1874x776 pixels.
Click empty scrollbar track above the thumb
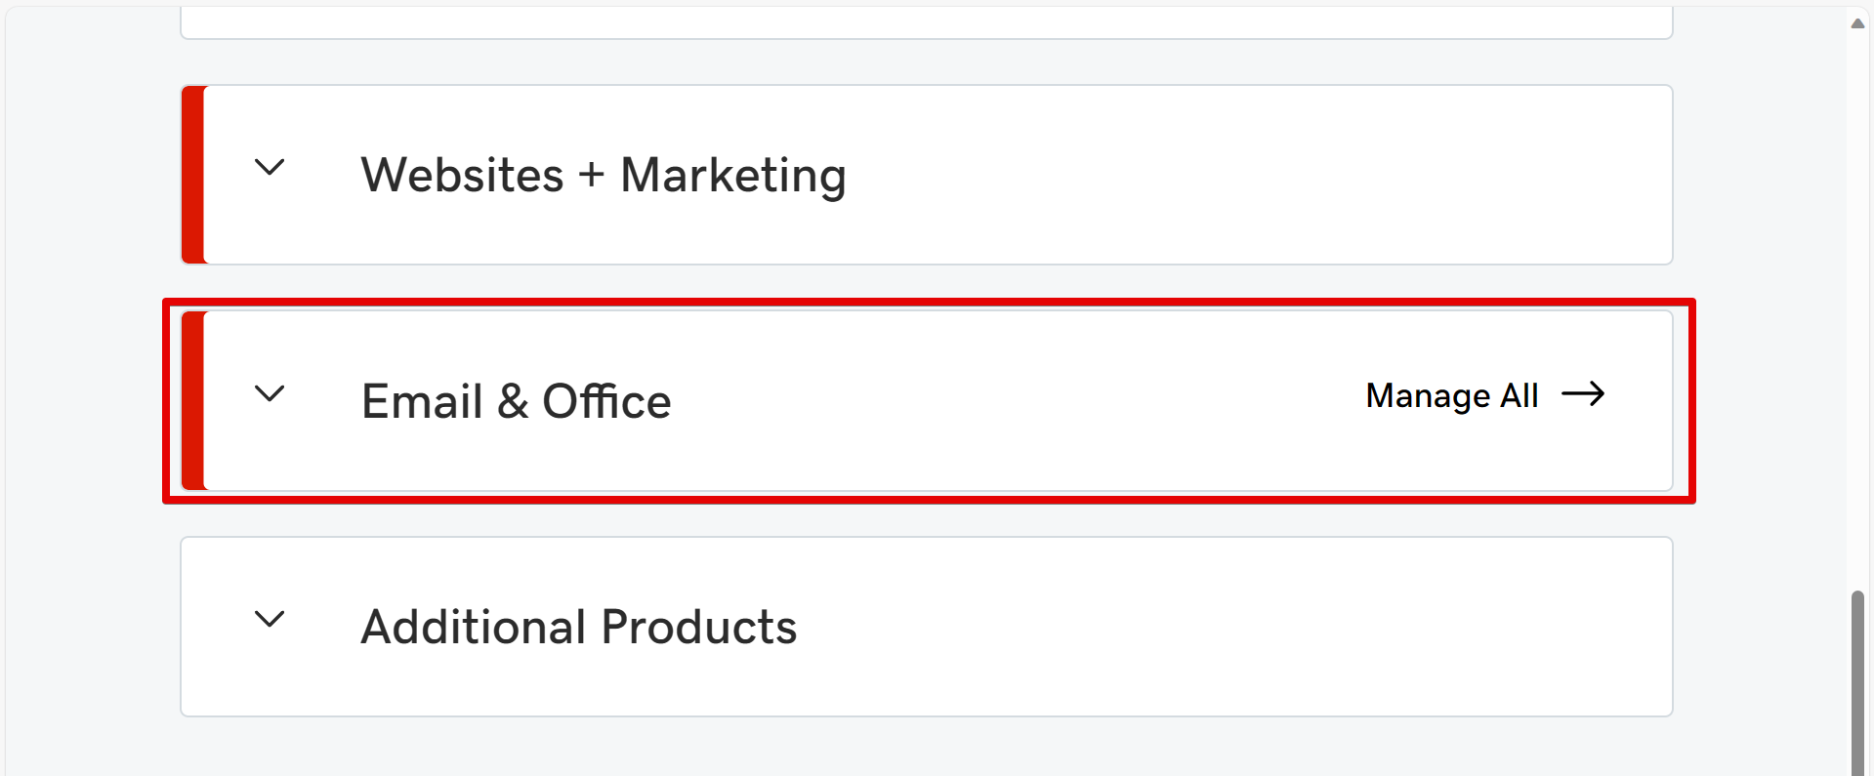coord(1857,293)
